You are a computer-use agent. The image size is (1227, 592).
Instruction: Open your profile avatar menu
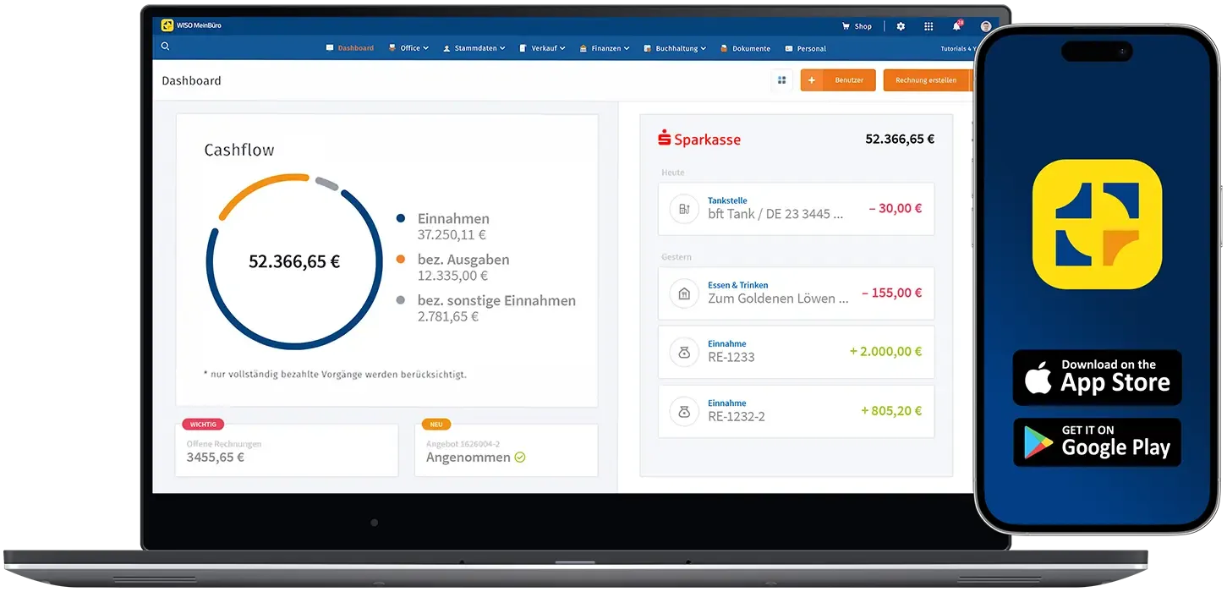pyautogui.click(x=985, y=26)
